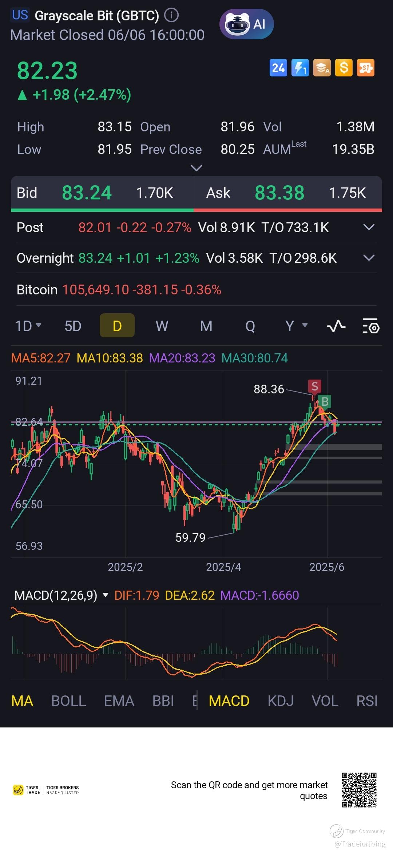
Task: Open chart settings icon
Action: [x=371, y=326]
